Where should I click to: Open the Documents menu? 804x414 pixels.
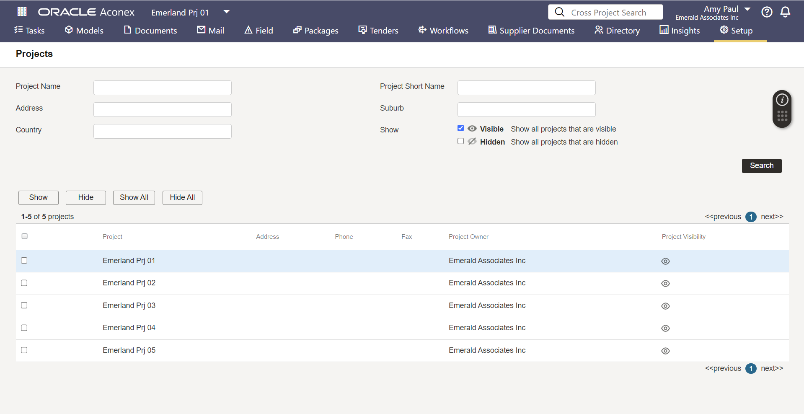tap(150, 31)
